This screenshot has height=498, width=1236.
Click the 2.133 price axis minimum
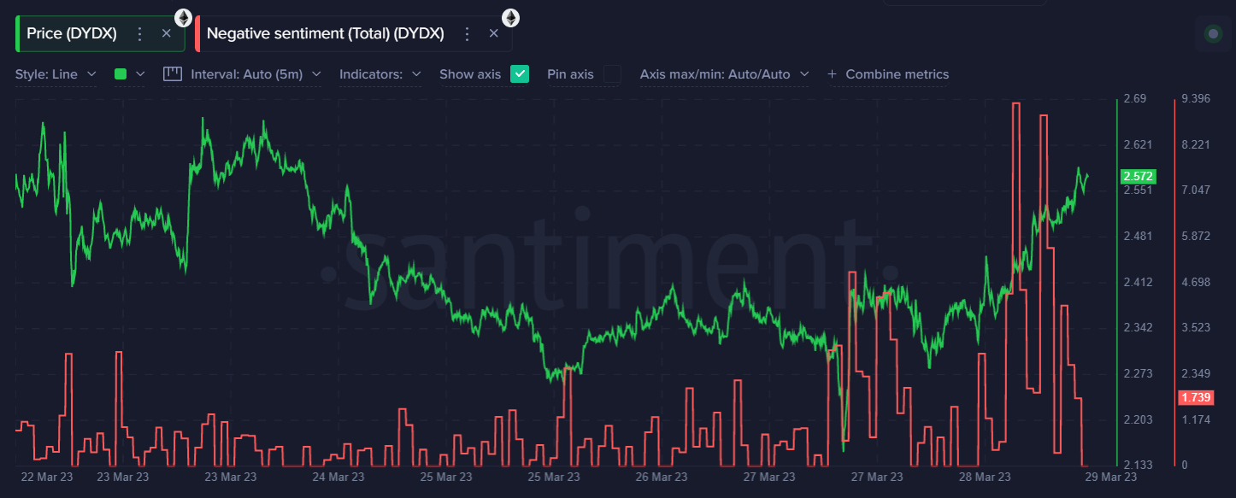[x=1137, y=465]
